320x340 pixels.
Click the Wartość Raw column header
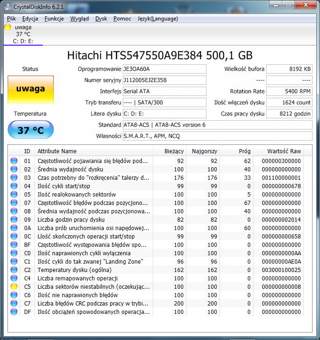279,151
